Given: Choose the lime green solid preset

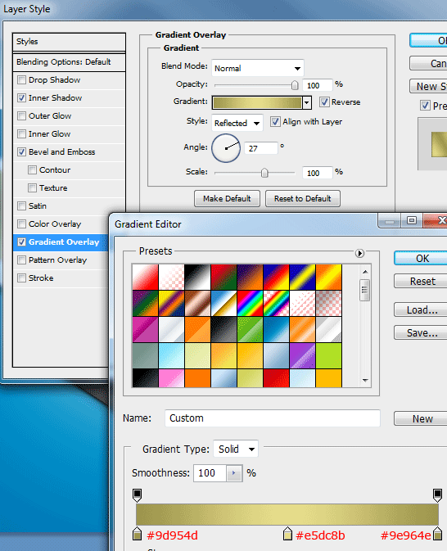Looking at the screenshot, I should 328,355.
